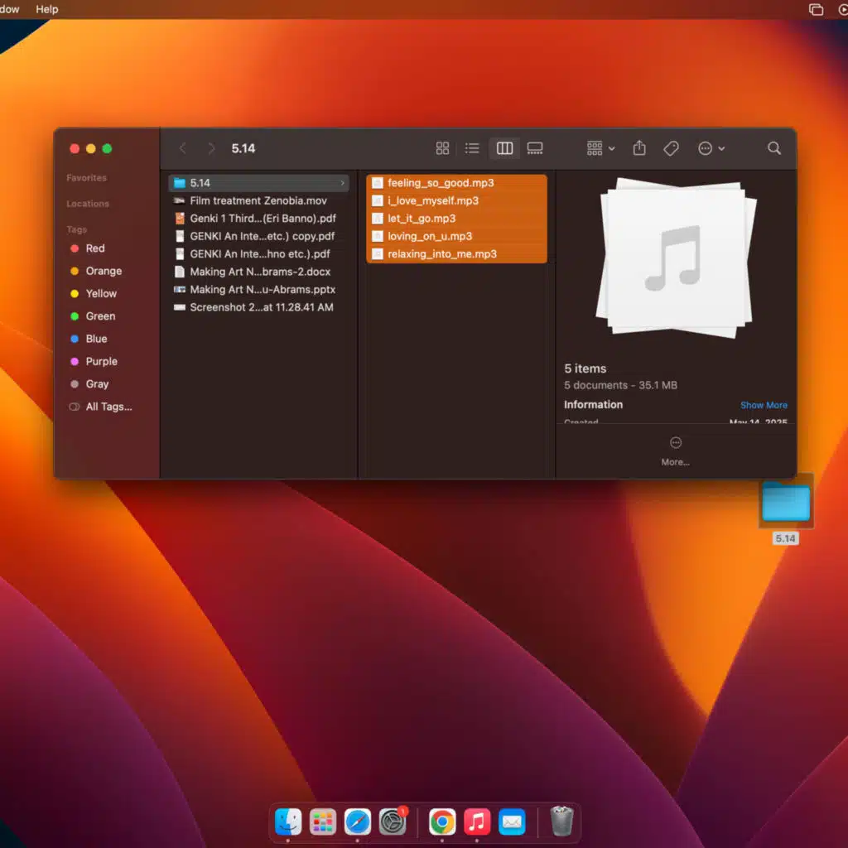Image resolution: width=848 pixels, height=848 pixels.
Task: Click the Tags sidebar heading
Action: tap(77, 230)
